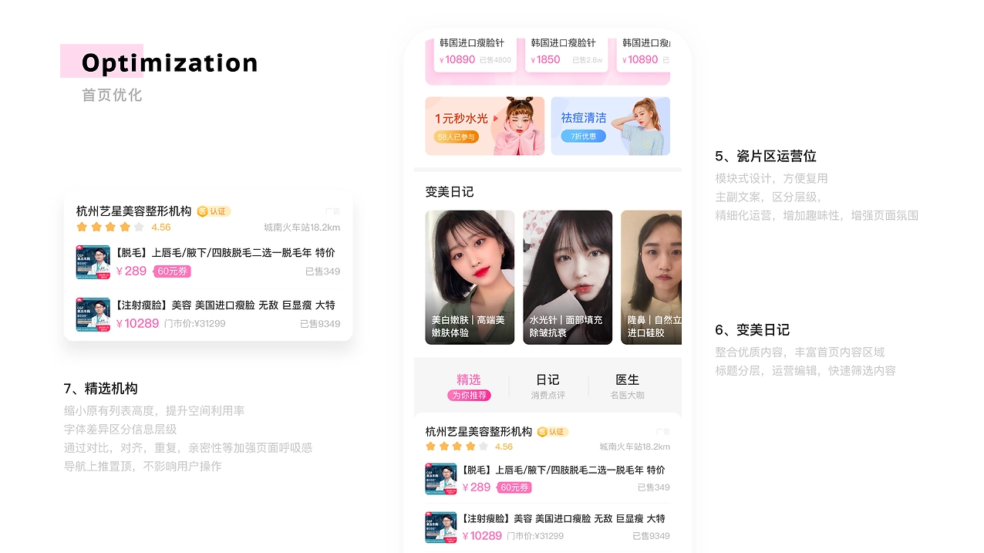Image resolution: width=984 pixels, height=553 pixels.
Task: Click the 认证 badge icon in phone list
Action: [553, 432]
